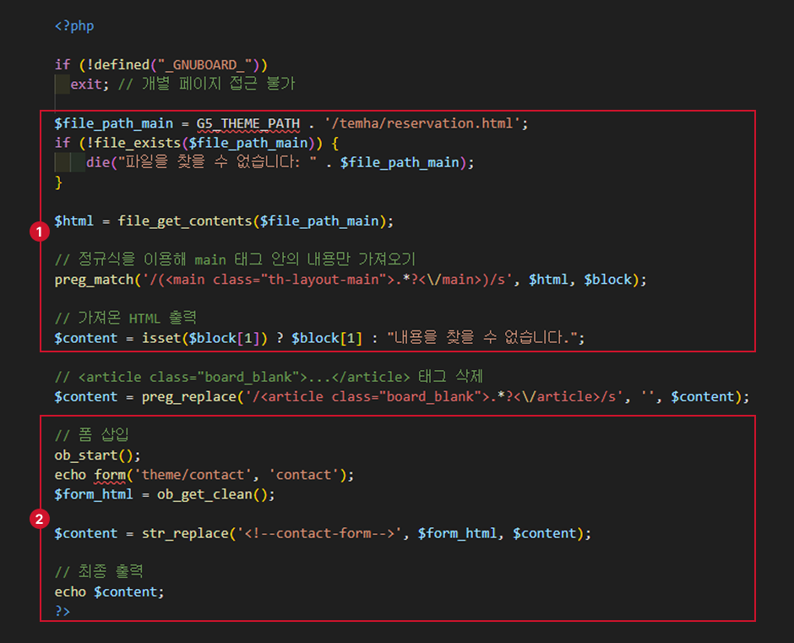The height and width of the screenshot is (643, 794).
Task: Click the comment 폼 삽입
Action: tap(92, 435)
